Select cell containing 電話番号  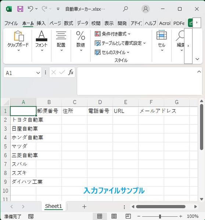point(100,111)
